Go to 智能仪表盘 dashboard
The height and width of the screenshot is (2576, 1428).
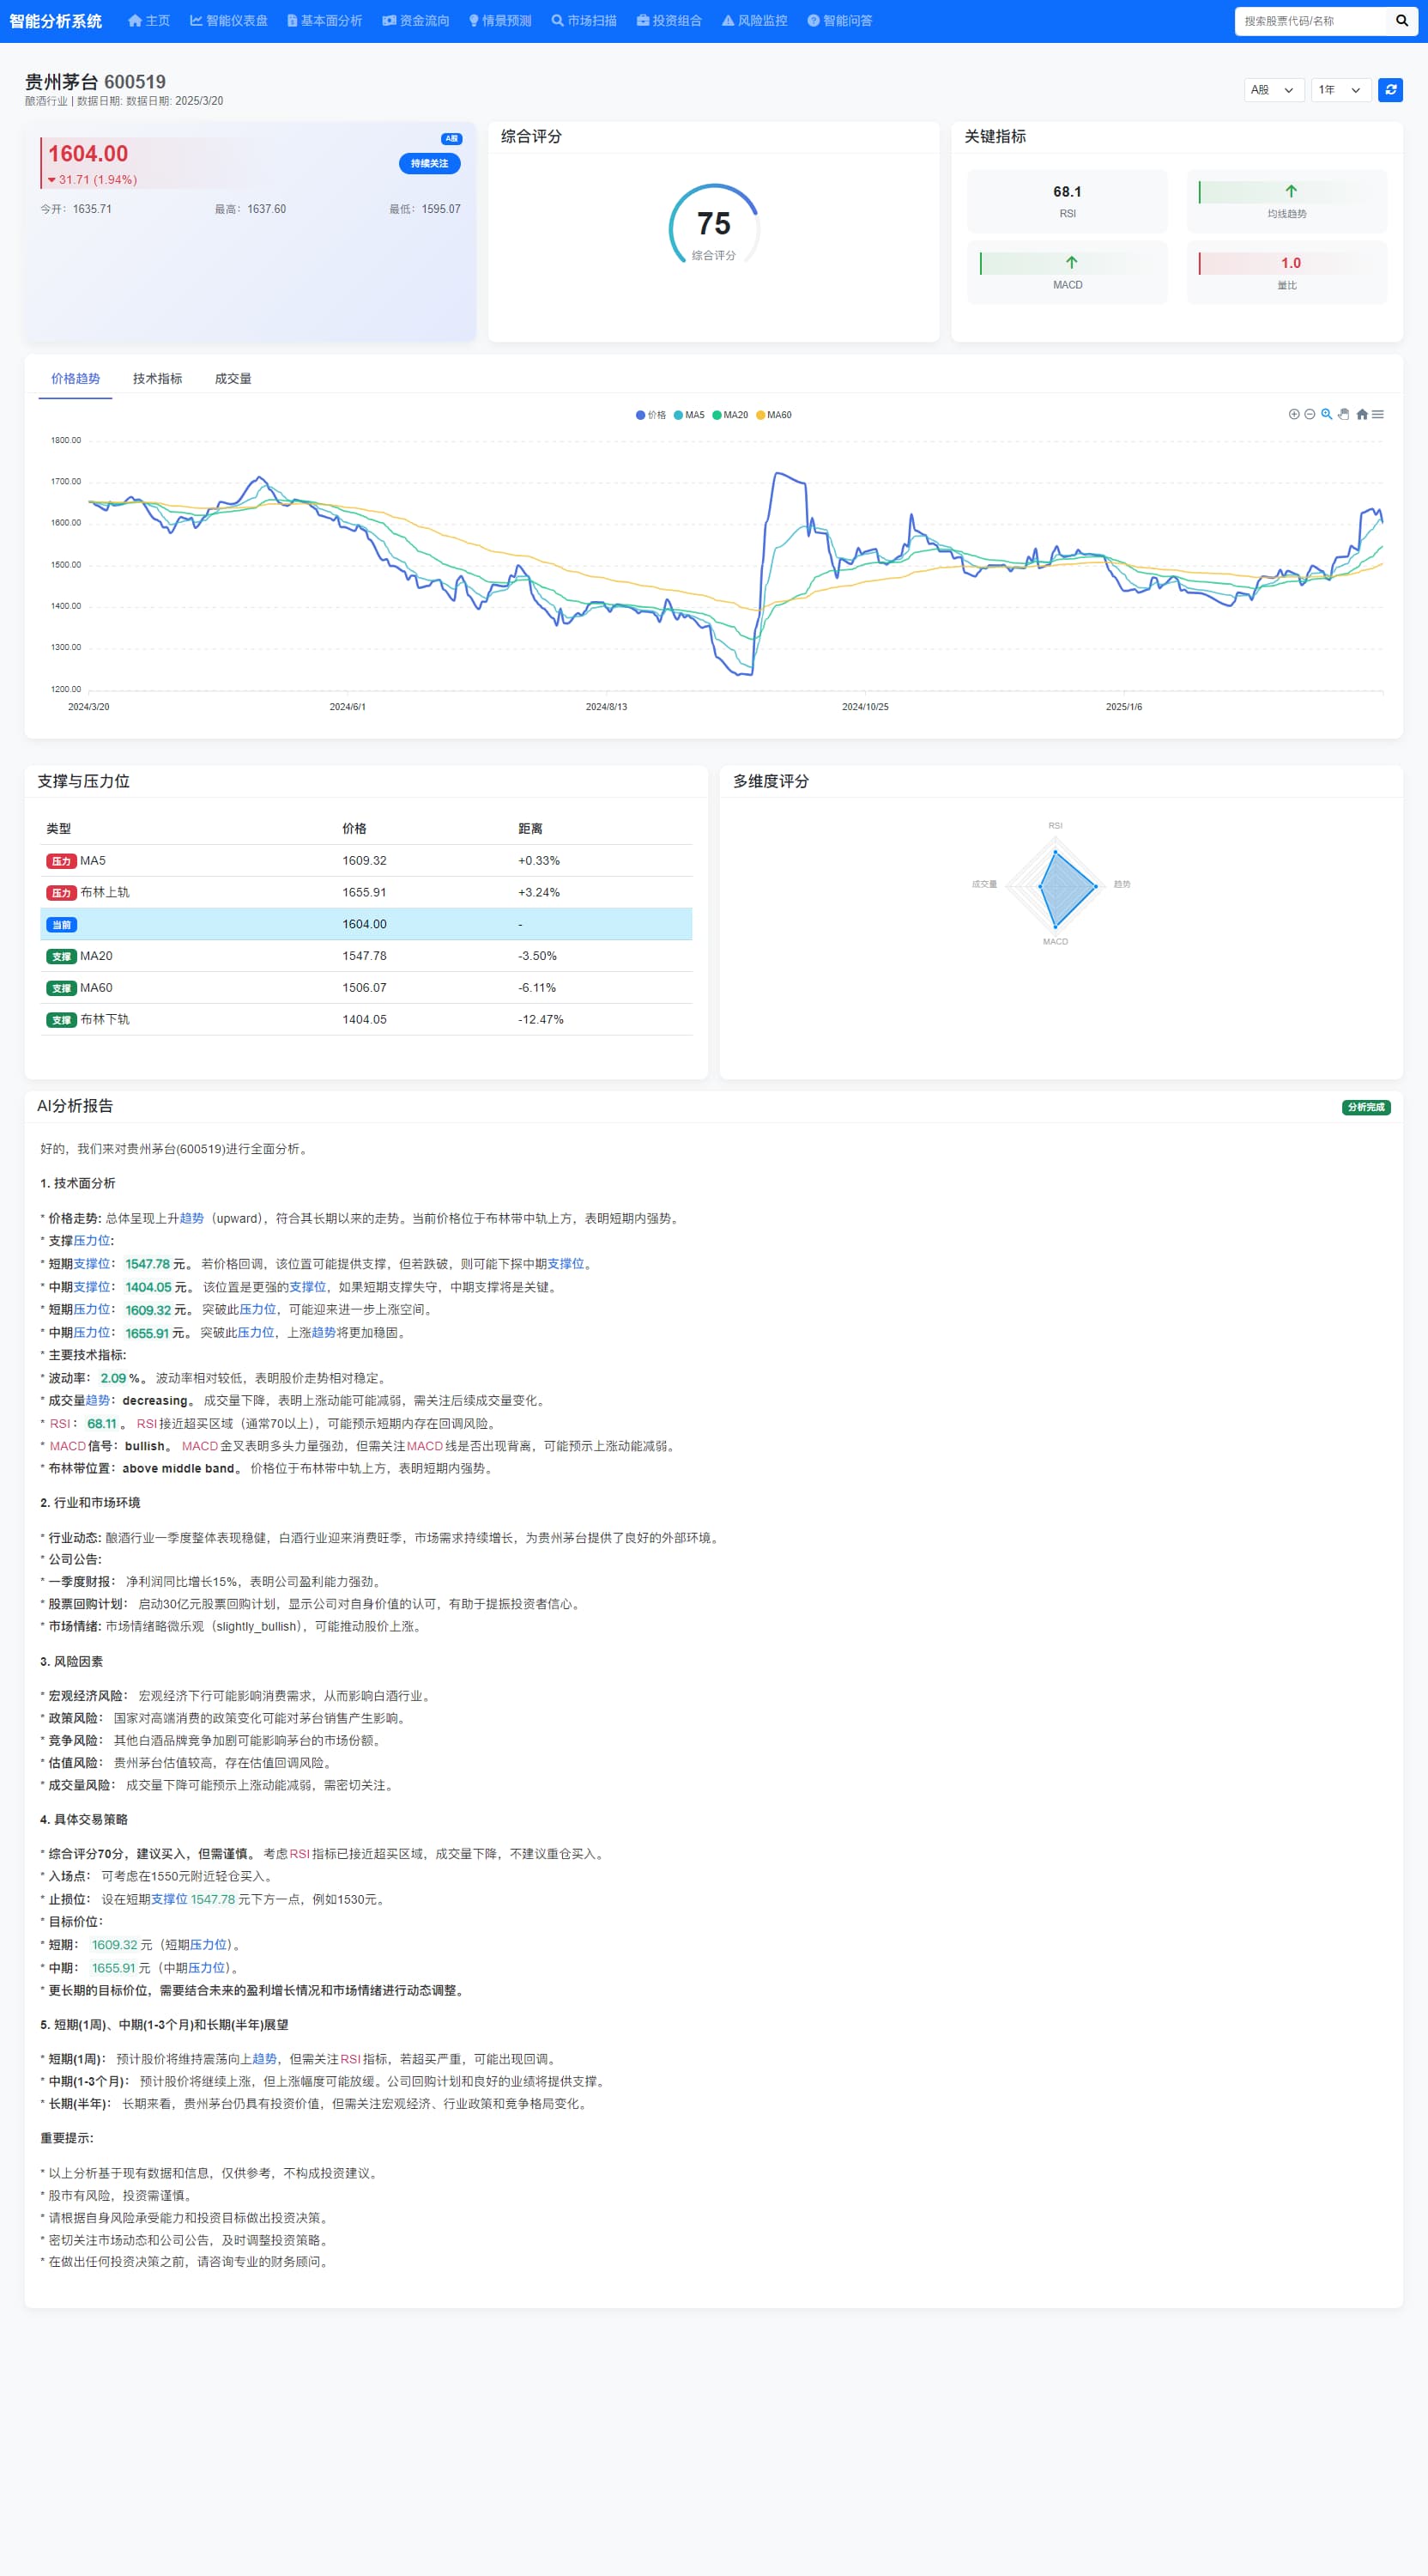[229, 21]
